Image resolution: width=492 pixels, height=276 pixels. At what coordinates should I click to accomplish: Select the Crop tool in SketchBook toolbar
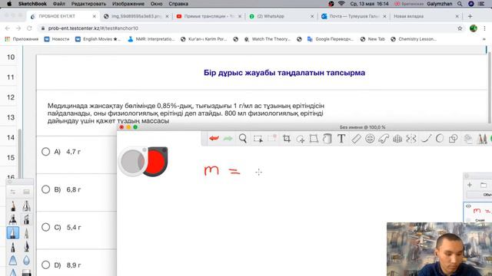click(286, 138)
